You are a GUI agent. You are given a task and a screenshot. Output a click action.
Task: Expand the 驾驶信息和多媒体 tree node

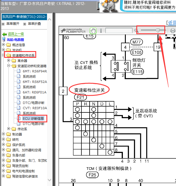pos(3,176)
